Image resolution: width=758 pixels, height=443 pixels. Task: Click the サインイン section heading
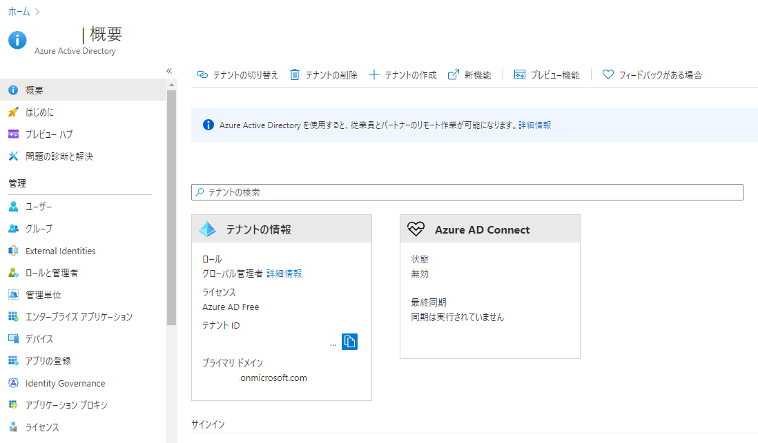click(208, 424)
